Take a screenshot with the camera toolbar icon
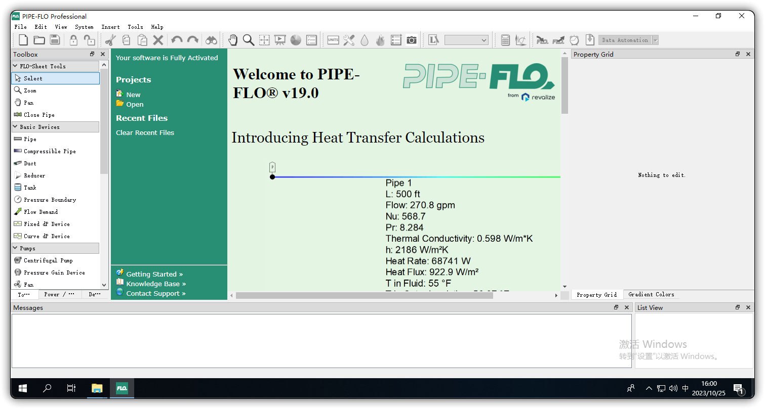Viewport: 765px width, 409px height. click(x=411, y=39)
